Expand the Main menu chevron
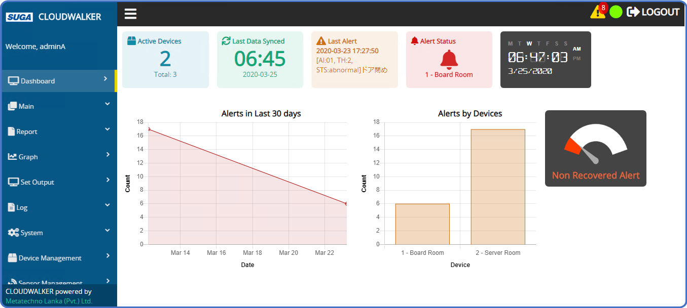The height and width of the screenshot is (308, 687). [x=107, y=104]
